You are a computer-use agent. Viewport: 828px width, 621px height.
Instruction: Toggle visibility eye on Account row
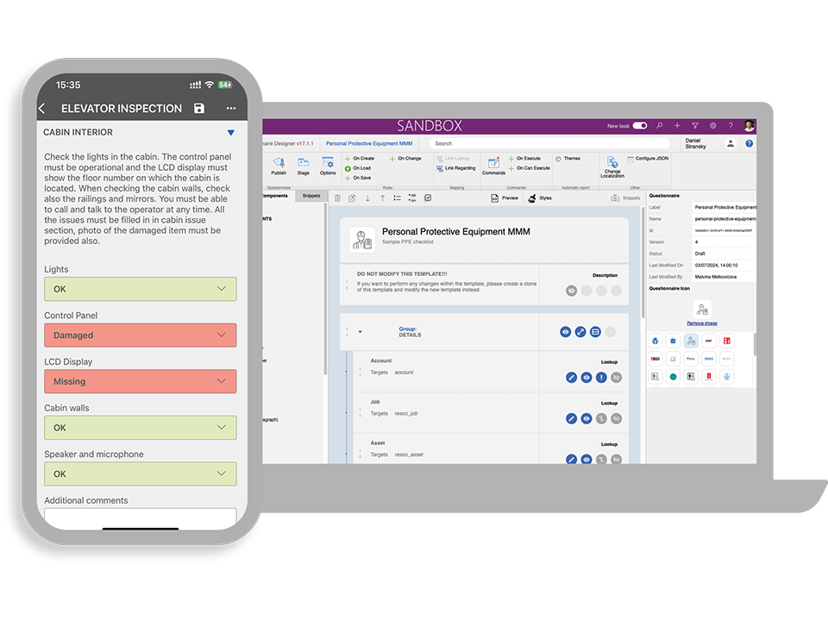coord(586,378)
